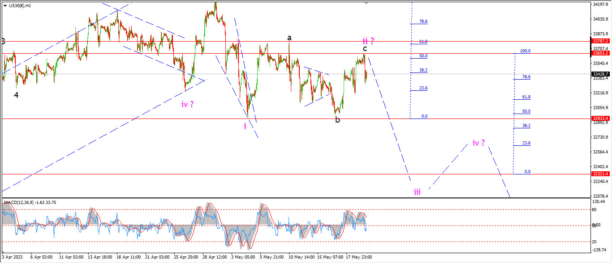Click the 3 May 05:00 time label
This screenshot has height=263, width=612.
point(243,257)
